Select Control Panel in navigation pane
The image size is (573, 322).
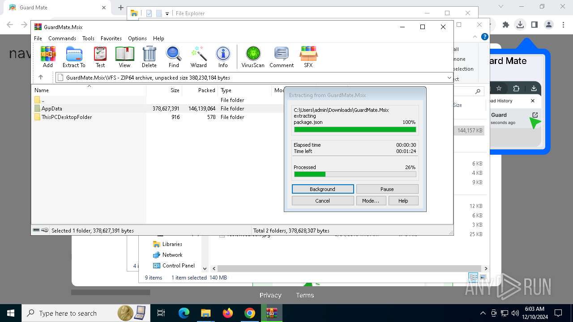click(x=178, y=266)
